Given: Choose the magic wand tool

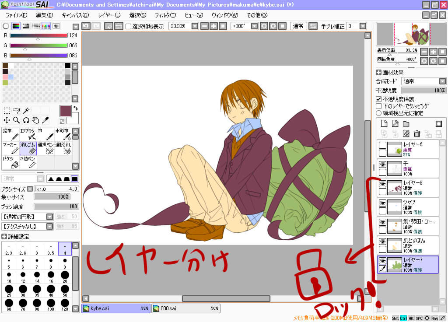Looking at the screenshot, I should click(26, 111).
